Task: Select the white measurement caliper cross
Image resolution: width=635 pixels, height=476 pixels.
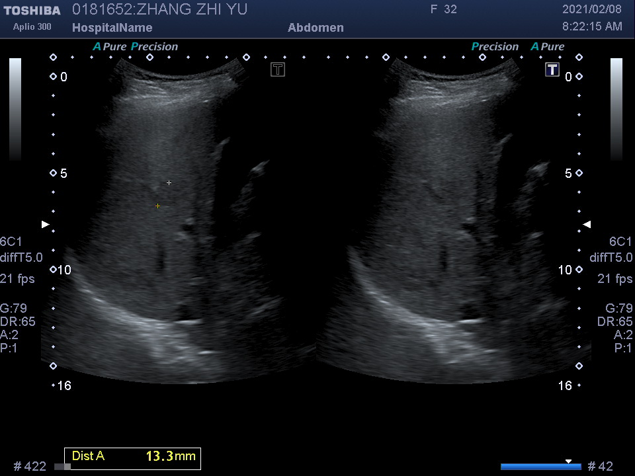Action: (169, 182)
